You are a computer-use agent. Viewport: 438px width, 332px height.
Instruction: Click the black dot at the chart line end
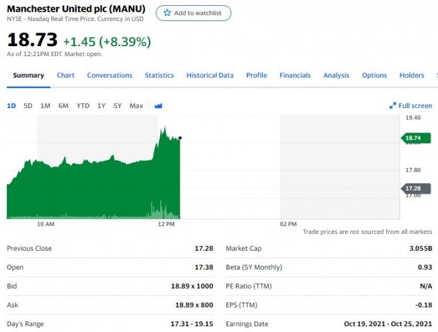click(180, 138)
